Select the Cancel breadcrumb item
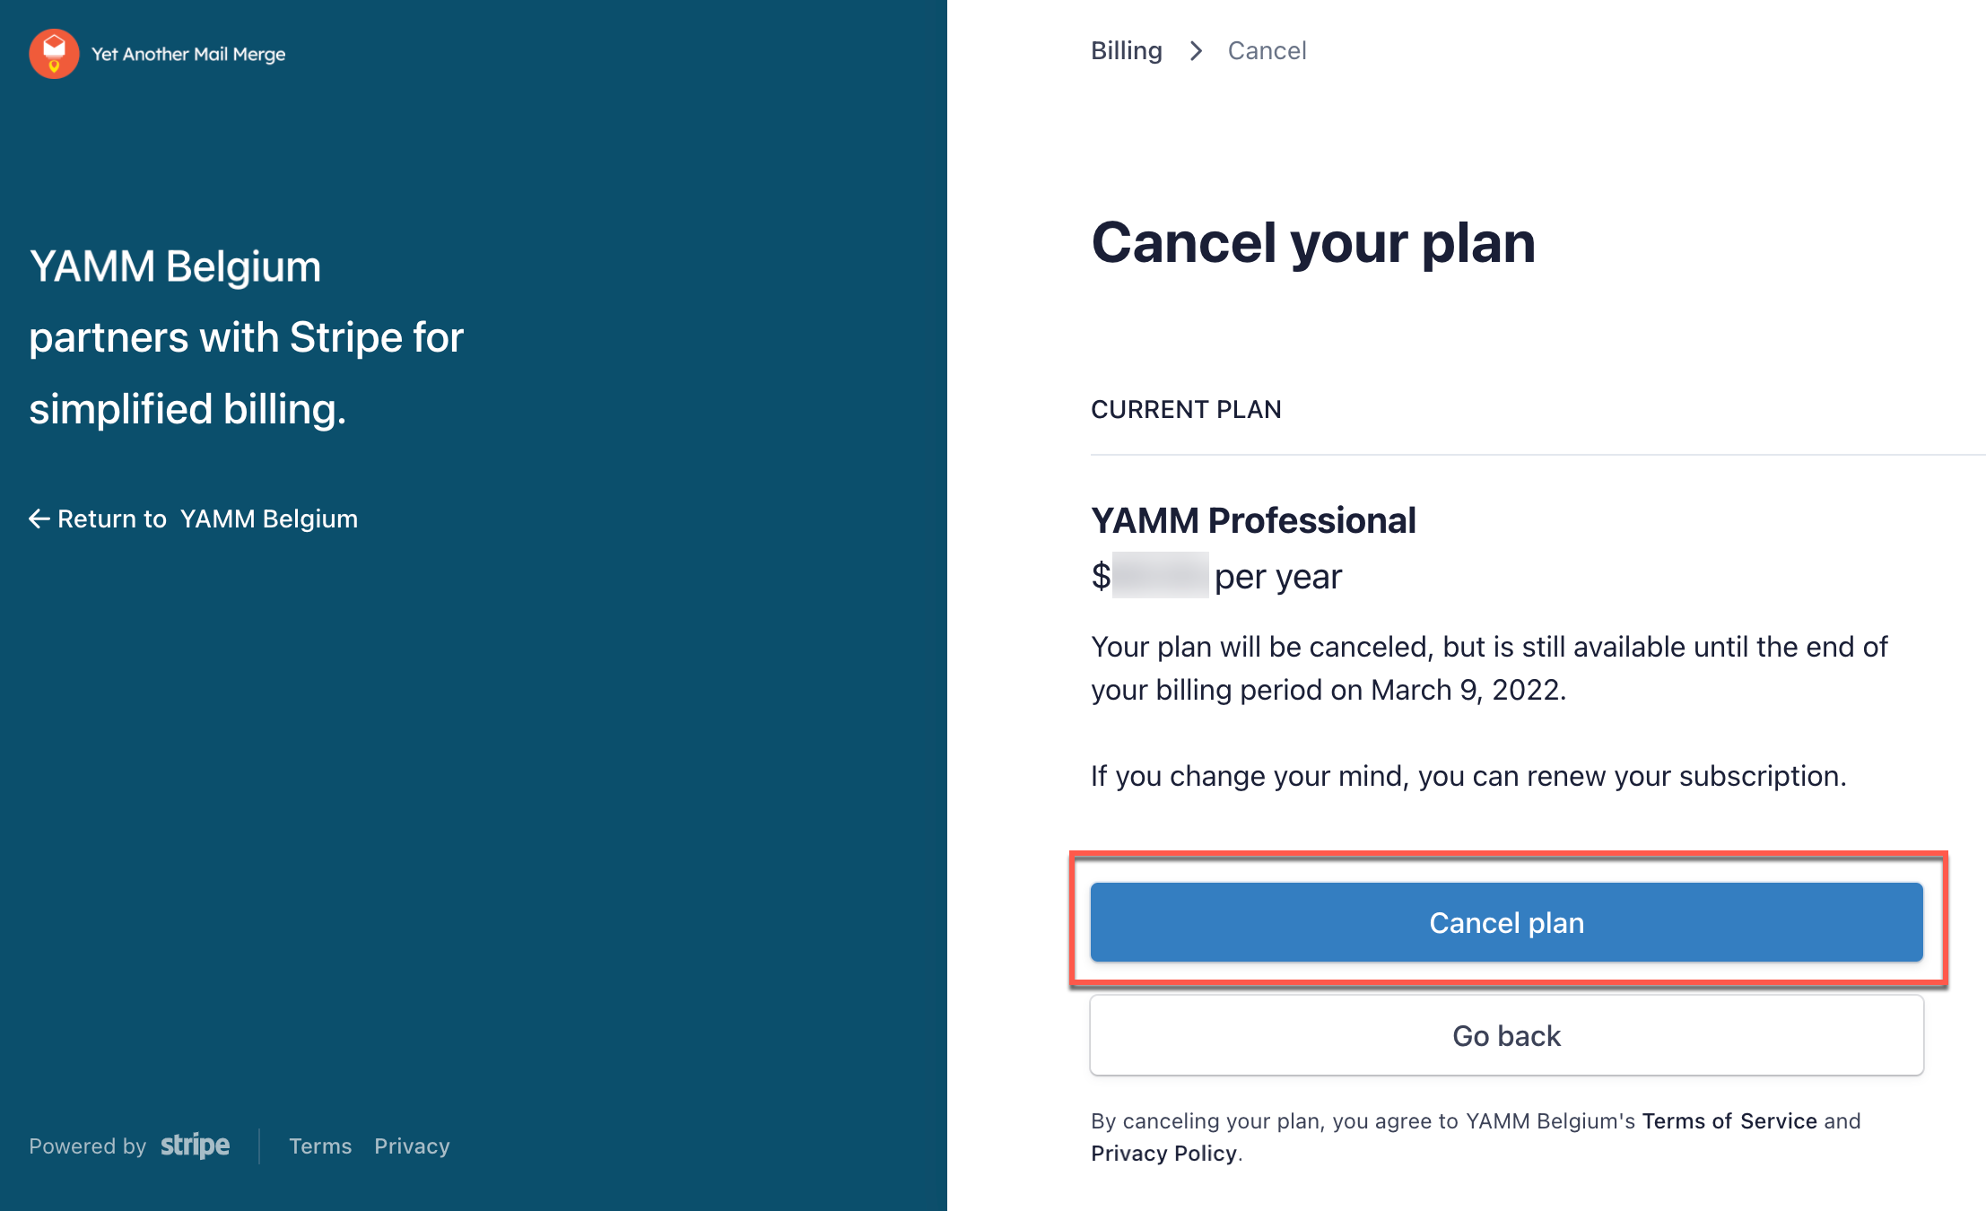 click(1267, 51)
